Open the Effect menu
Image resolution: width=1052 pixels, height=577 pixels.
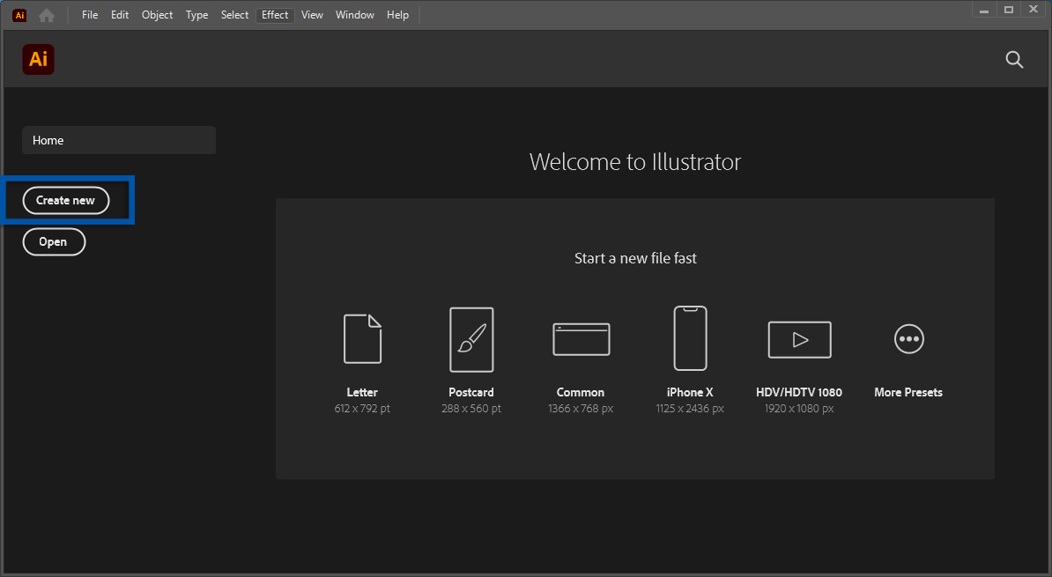(275, 14)
